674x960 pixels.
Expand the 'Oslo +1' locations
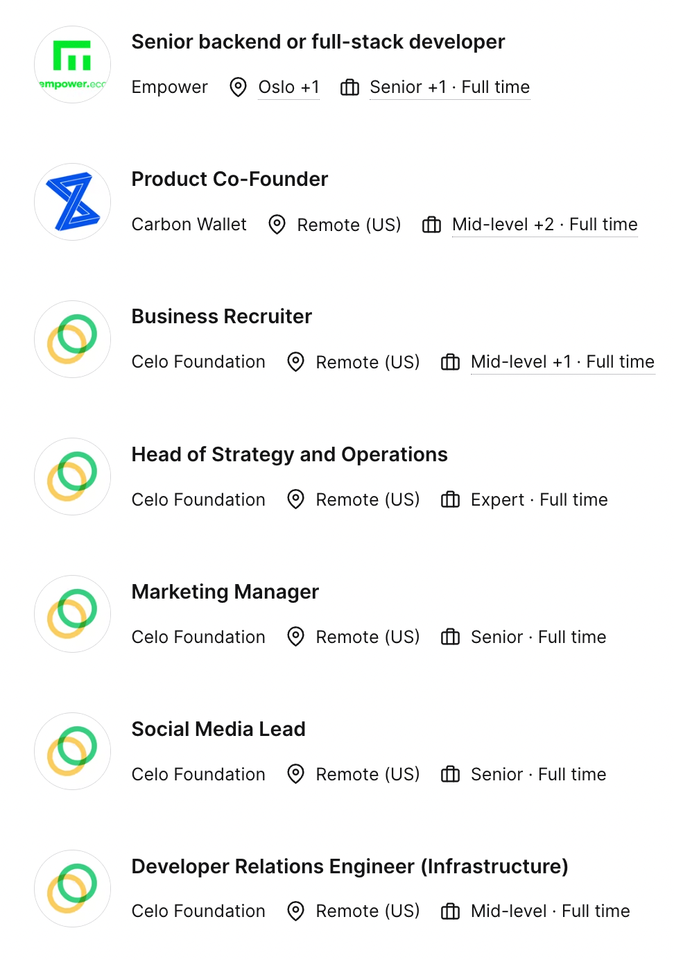click(x=288, y=87)
